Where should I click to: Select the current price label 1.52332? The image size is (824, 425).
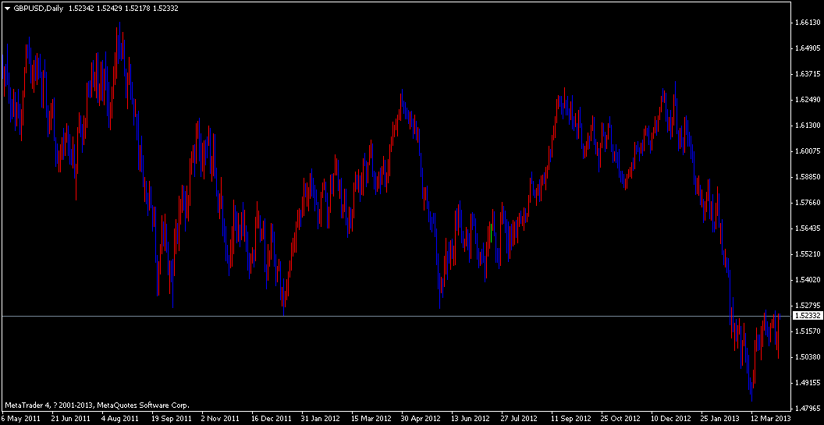coord(807,316)
